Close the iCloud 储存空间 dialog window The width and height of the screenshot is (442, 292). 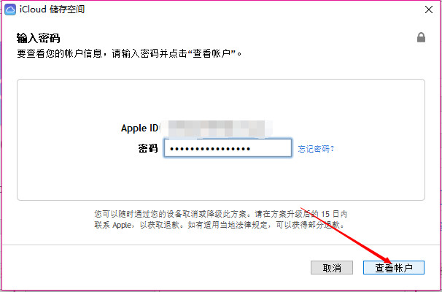(429, 9)
